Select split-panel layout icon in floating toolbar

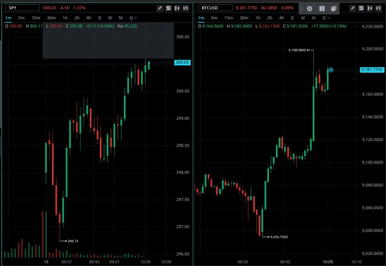click(x=322, y=9)
